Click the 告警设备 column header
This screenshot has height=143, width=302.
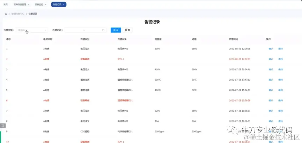point(122,39)
